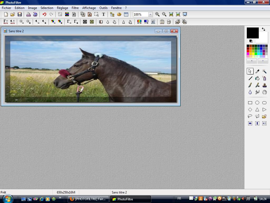Pick the Clone Stamp tool

pyautogui.click(x=264, y=85)
